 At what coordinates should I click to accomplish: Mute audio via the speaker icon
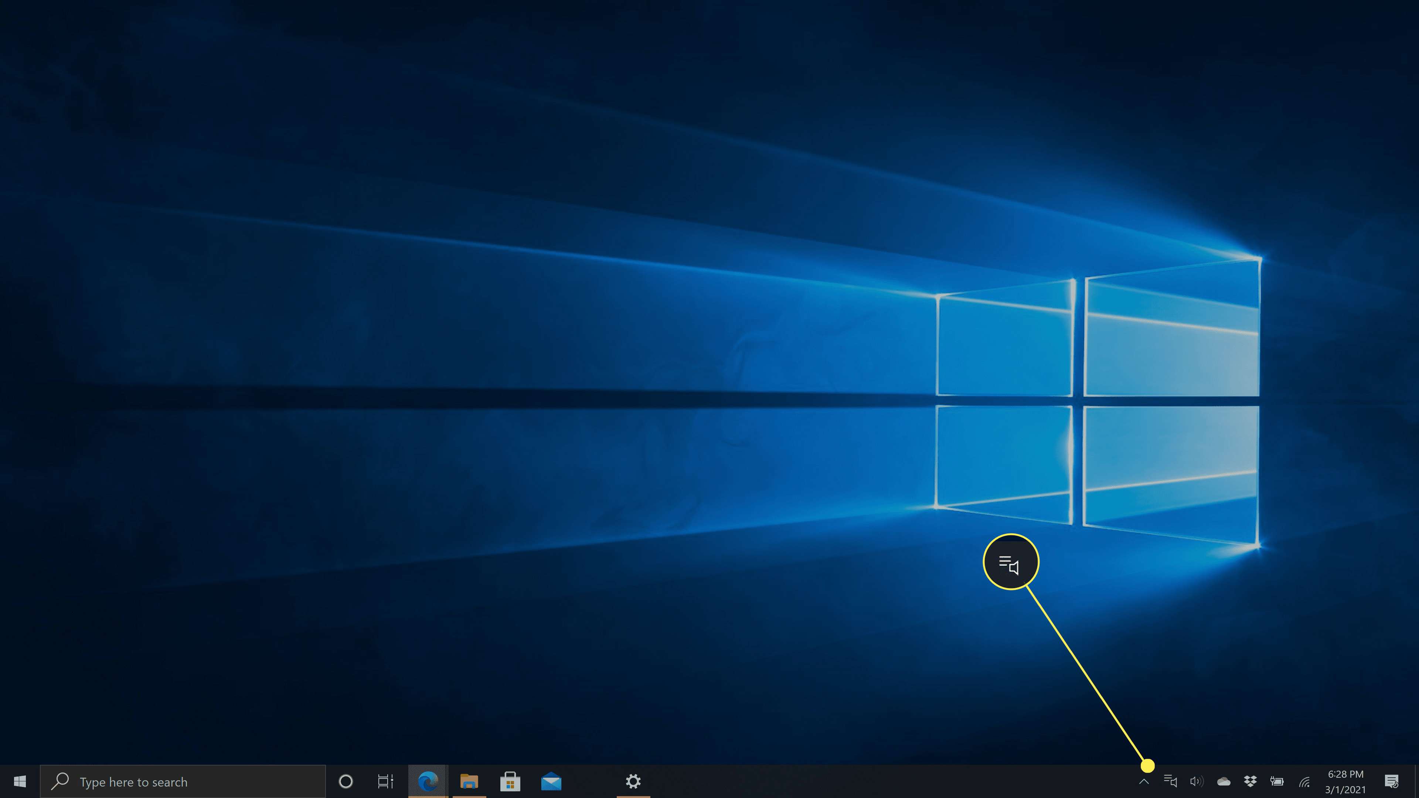(1197, 781)
